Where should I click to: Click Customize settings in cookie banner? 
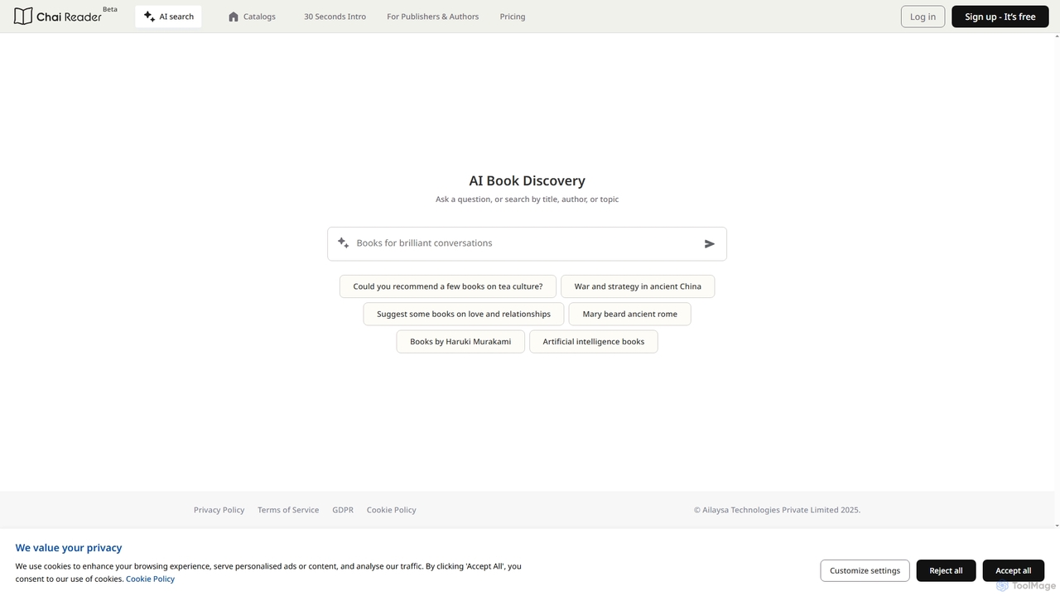pos(865,570)
